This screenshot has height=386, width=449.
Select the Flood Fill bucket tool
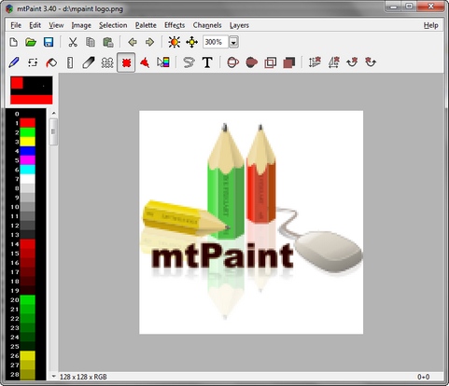[51, 62]
